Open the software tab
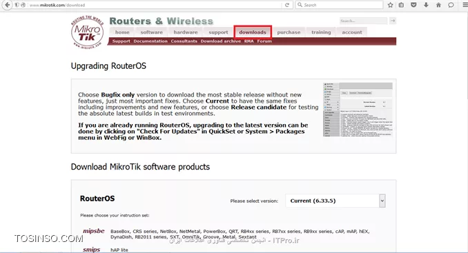 pyautogui.click(x=152, y=32)
